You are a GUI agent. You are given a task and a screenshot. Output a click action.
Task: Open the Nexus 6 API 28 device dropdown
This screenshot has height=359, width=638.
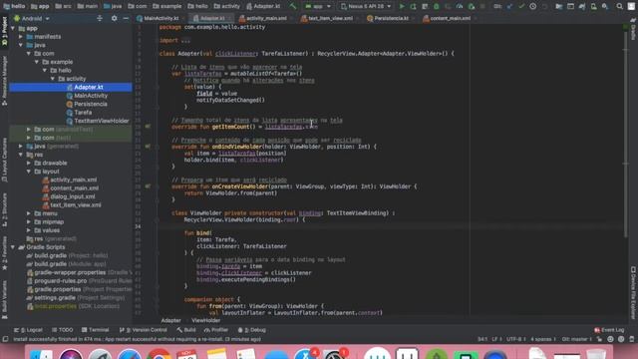click(366, 6)
